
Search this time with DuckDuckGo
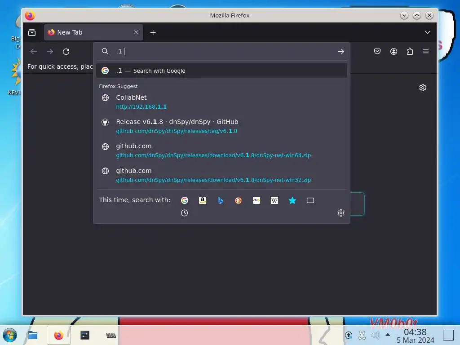[x=238, y=200]
